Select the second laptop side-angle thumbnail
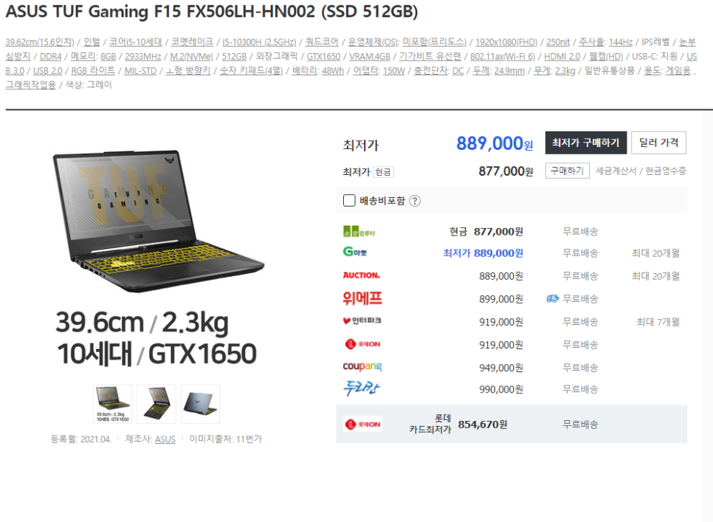The image size is (713, 522). pos(156,404)
